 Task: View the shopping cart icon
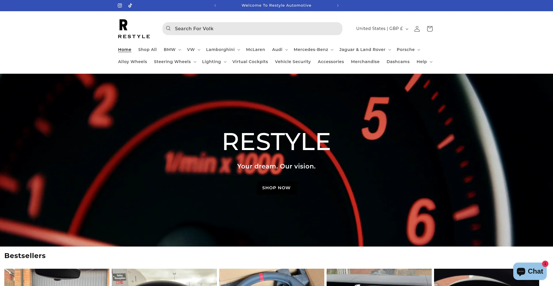429,29
